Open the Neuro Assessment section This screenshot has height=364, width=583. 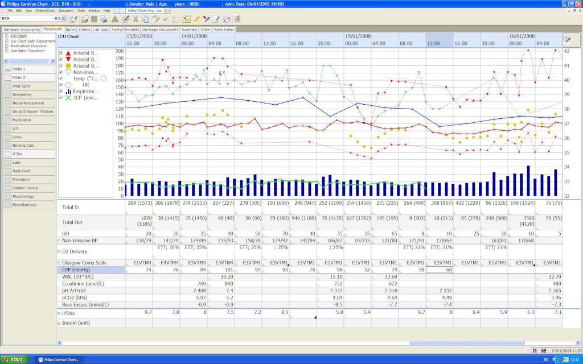[x=29, y=104]
